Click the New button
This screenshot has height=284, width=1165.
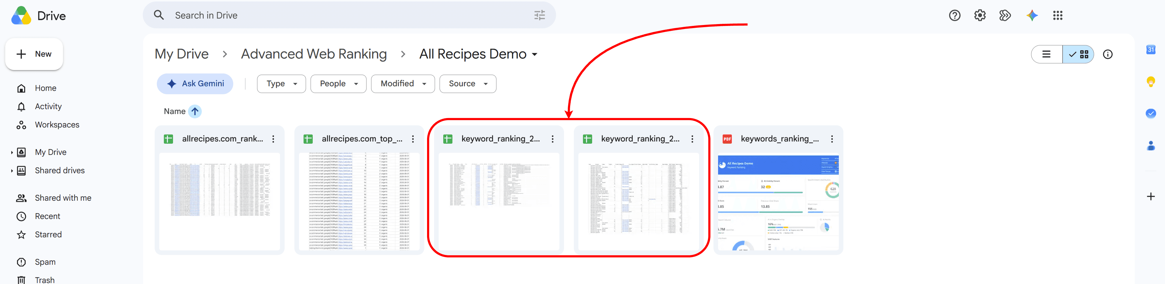point(34,54)
